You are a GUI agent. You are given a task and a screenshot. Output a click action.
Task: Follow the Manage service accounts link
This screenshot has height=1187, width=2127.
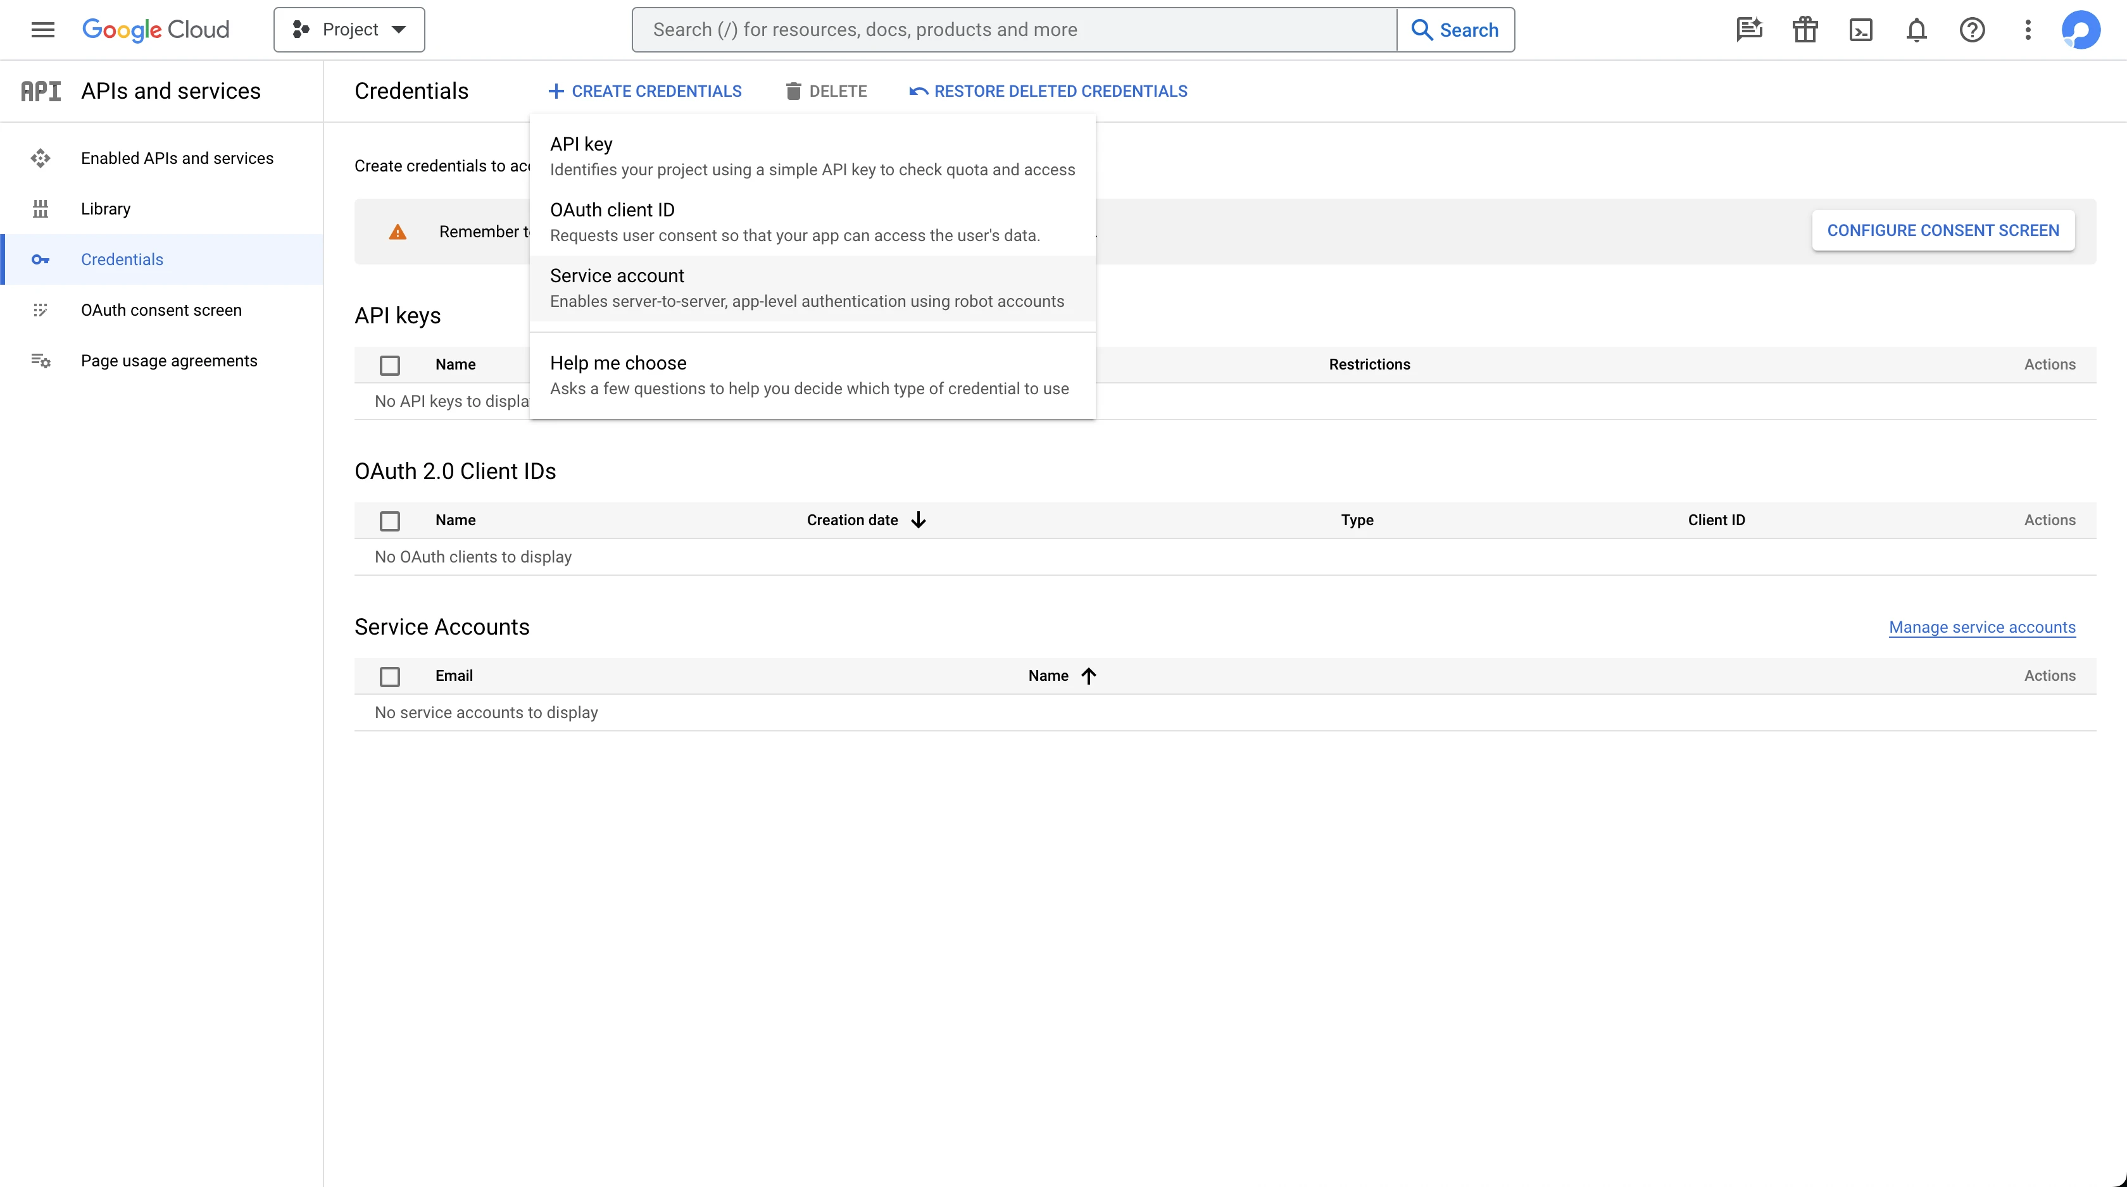(x=1981, y=627)
